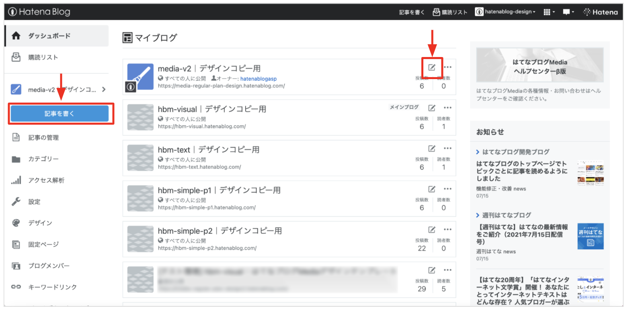Select 記事の管理 in the sidebar
The image size is (628, 310).
coord(43,138)
